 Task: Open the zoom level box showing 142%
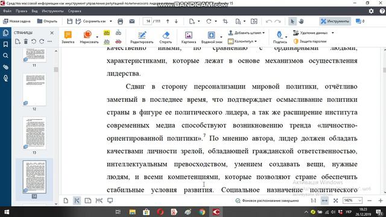click(x=352, y=201)
